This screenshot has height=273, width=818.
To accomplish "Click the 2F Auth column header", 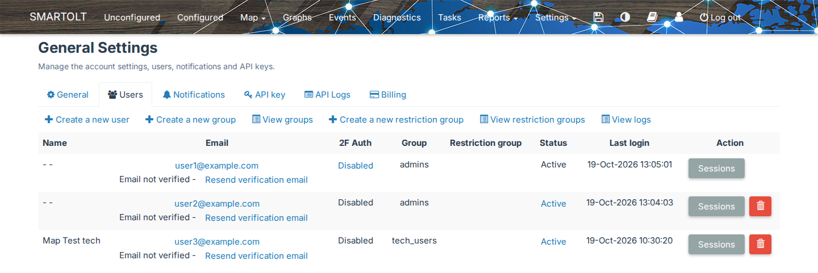I will [355, 143].
